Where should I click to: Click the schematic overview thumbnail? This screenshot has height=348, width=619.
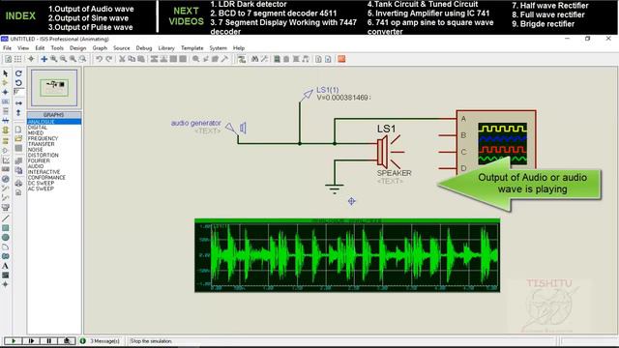click(54, 88)
